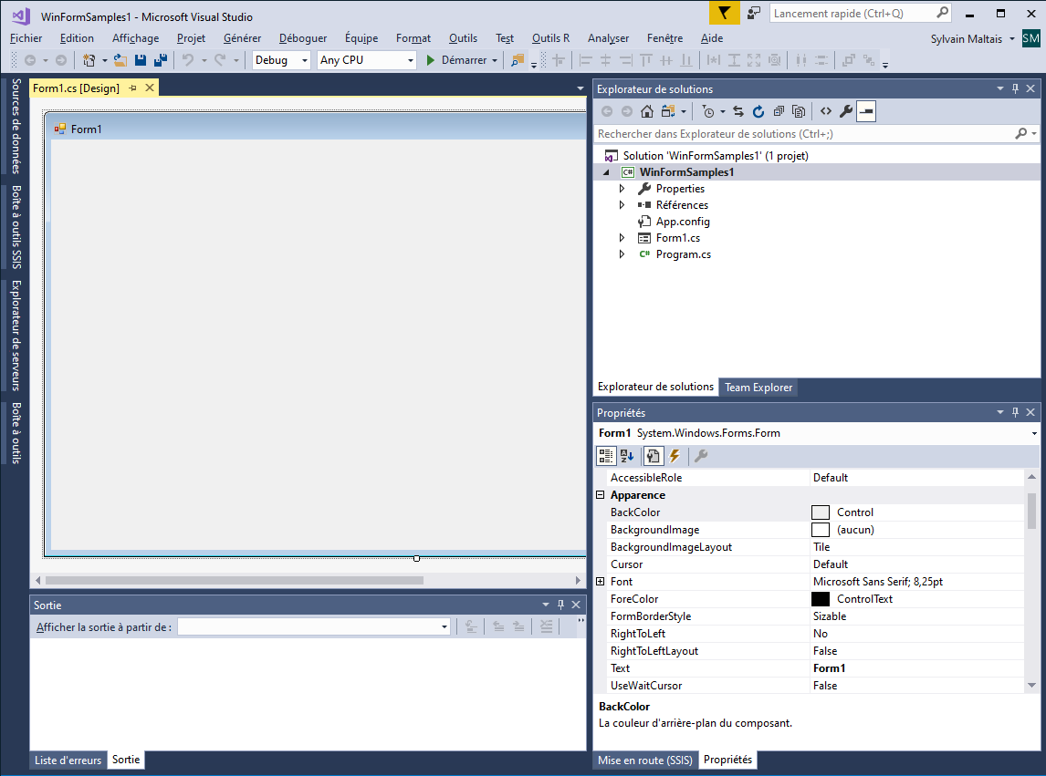Toggle the Preview Selected Items button

[865, 111]
